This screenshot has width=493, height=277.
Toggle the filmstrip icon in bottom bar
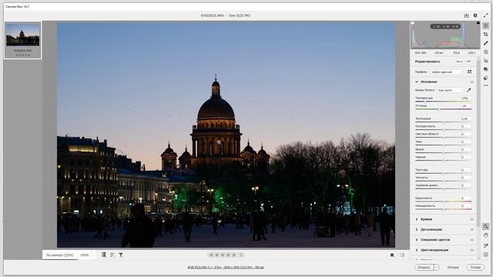click(x=103, y=255)
